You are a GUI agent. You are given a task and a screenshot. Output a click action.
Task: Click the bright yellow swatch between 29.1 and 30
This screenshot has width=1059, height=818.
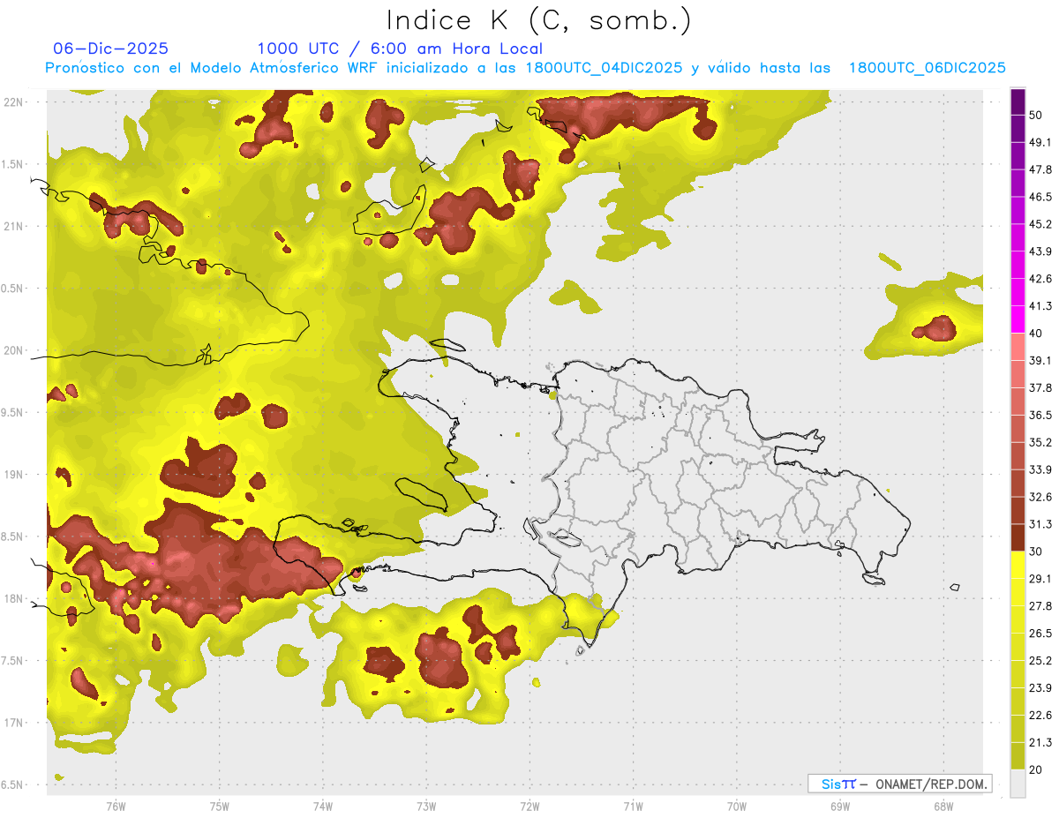tap(1018, 565)
